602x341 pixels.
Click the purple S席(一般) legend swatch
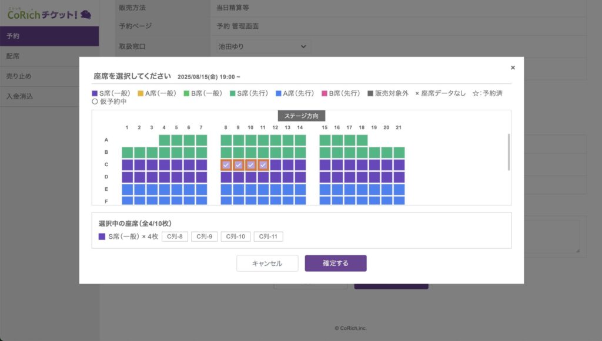tap(95, 93)
